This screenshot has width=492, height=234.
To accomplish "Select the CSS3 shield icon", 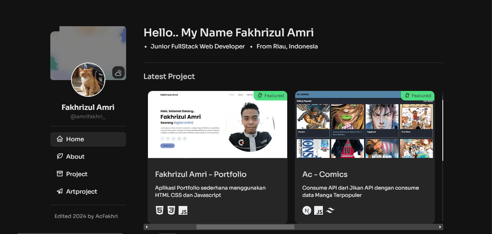I will pos(171,210).
